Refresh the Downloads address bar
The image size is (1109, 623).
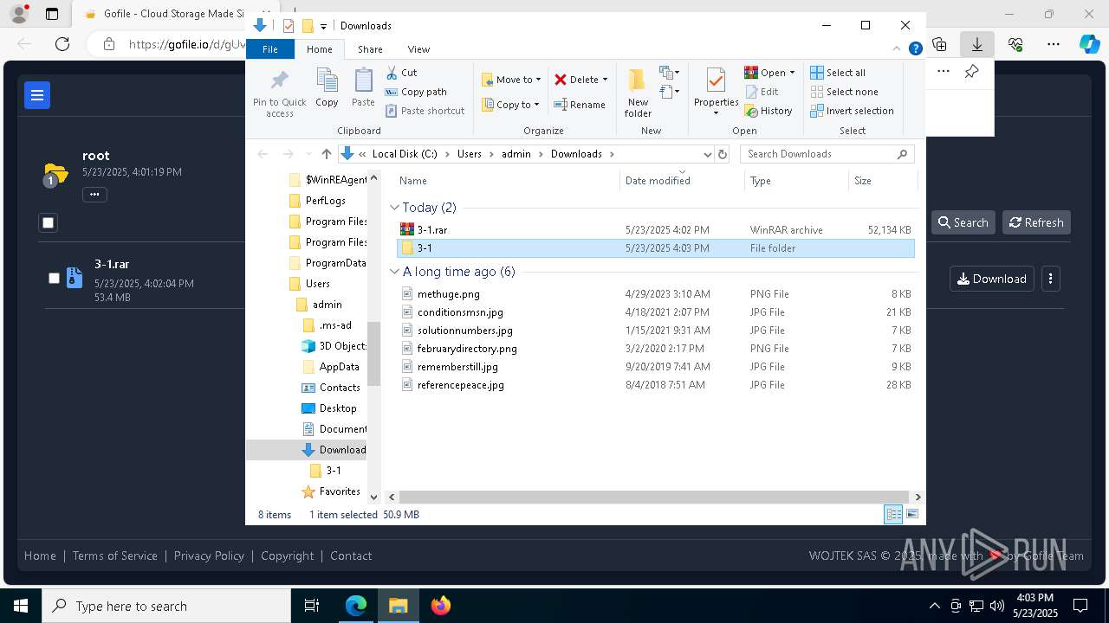[x=723, y=154]
